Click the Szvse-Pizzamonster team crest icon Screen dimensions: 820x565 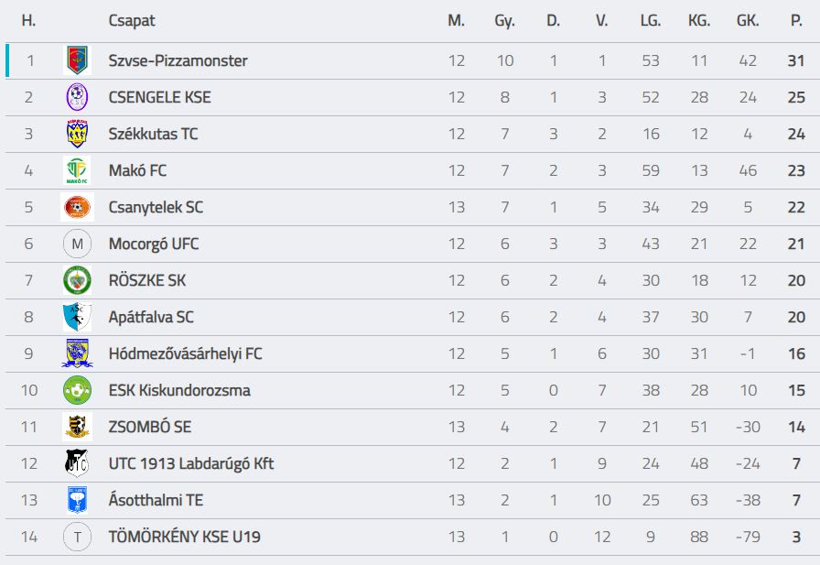77,61
